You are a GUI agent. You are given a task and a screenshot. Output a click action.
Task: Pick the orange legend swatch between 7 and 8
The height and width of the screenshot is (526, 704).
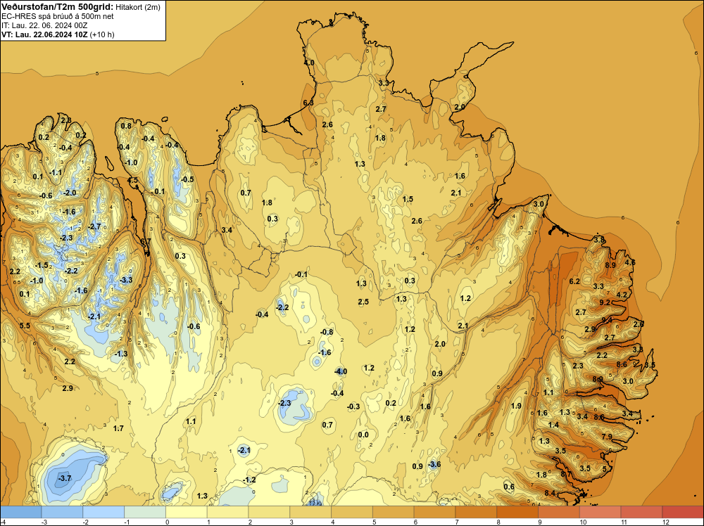click(476, 512)
